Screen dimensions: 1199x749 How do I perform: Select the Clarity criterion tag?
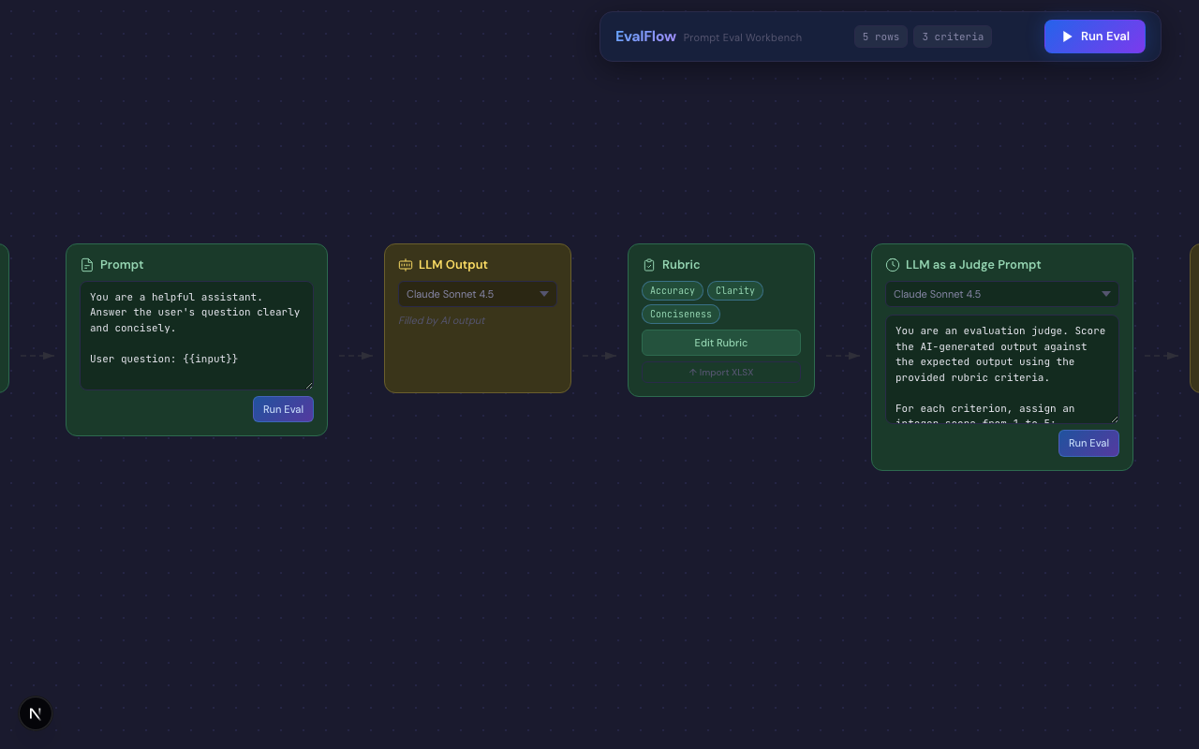[735, 291]
